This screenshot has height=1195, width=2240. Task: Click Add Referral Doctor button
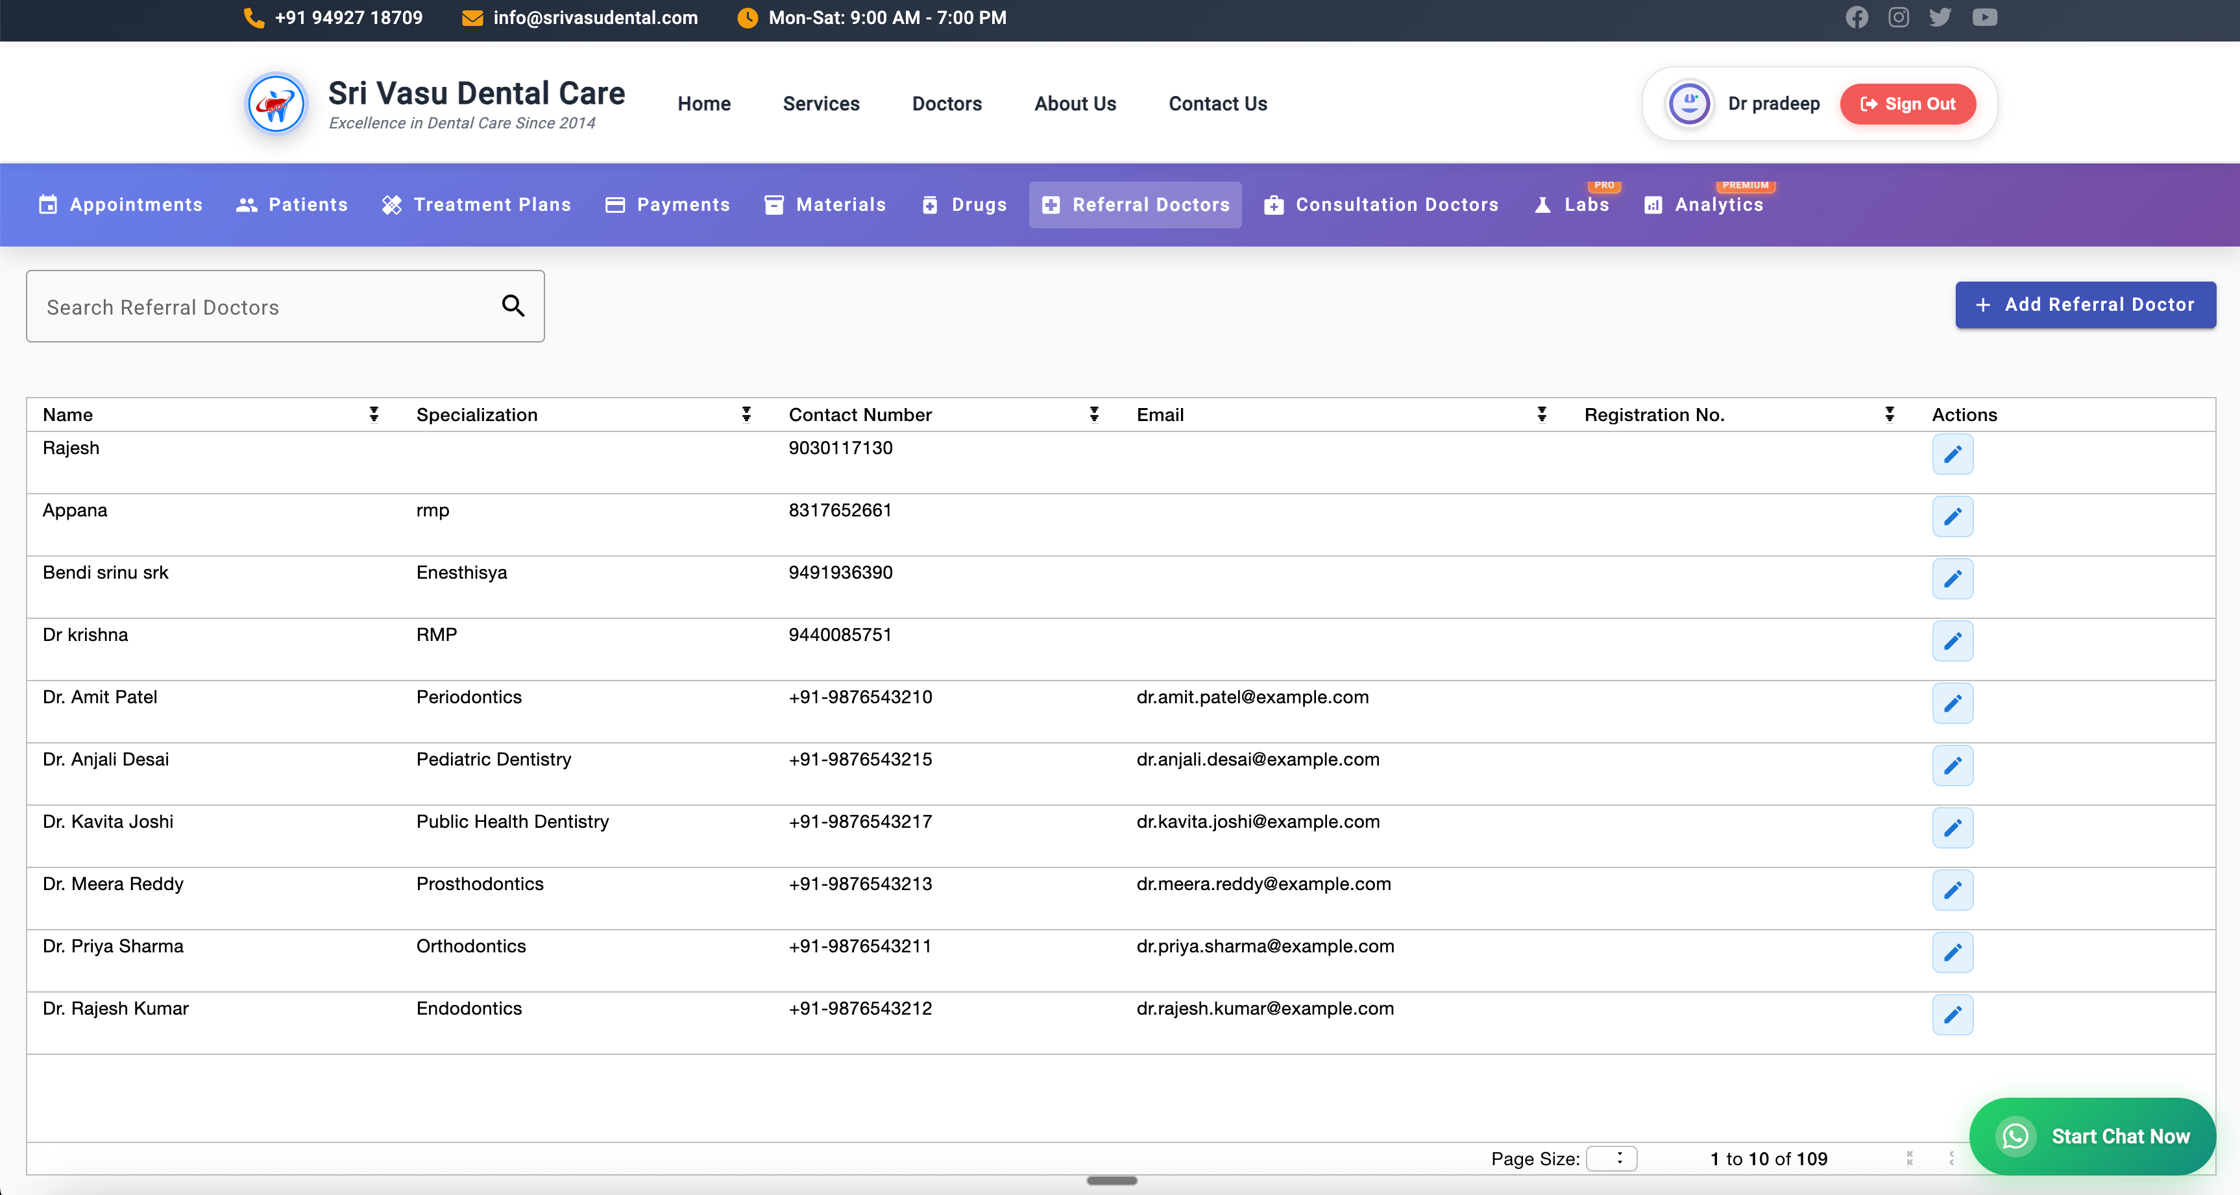(2085, 305)
